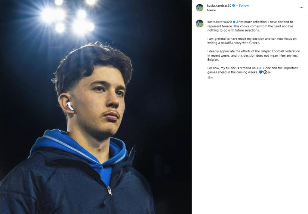Click the profile avatar in the post header
The height and width of the screenshot is (214, 308).
click(199, 8)
